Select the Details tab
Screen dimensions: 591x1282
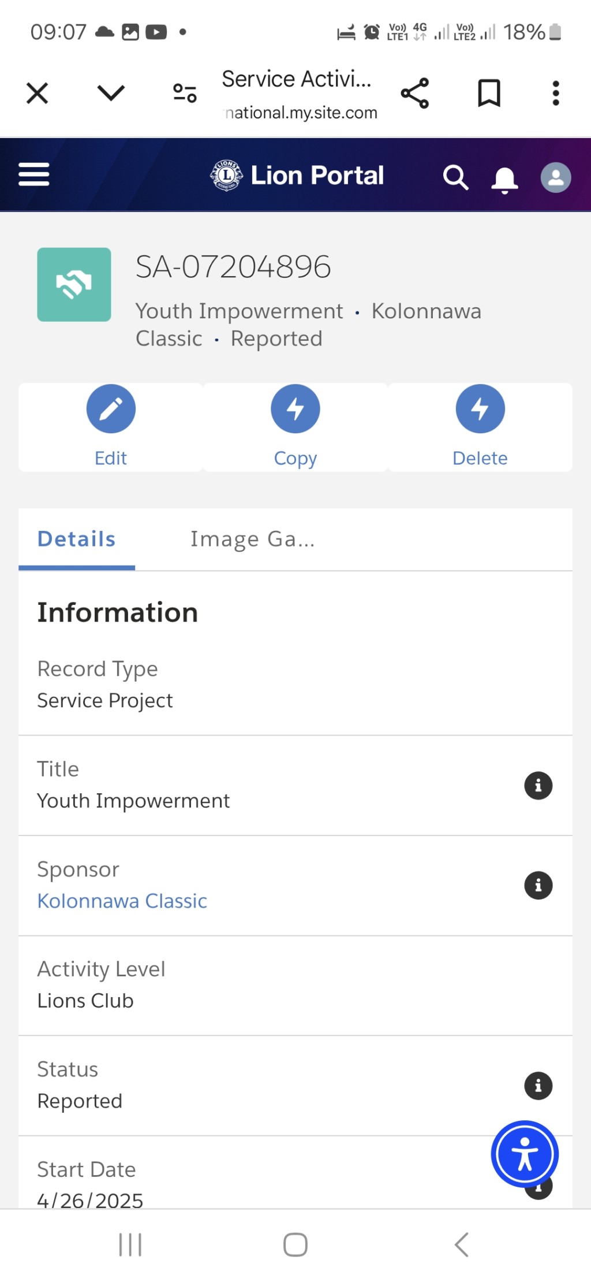(77, 539)
